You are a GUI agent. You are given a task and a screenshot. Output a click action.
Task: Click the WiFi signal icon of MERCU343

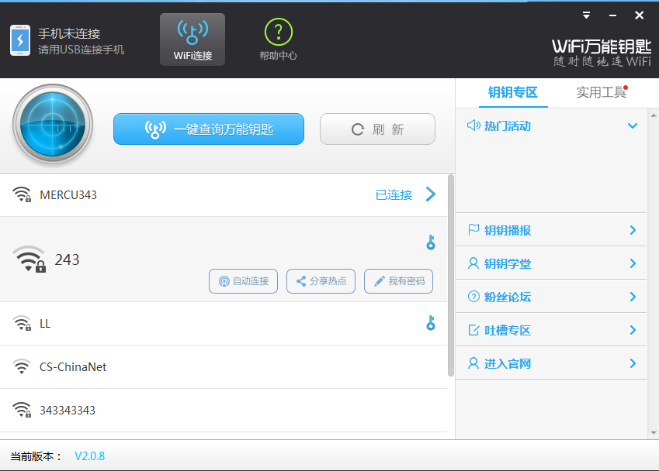coord(22,194)
